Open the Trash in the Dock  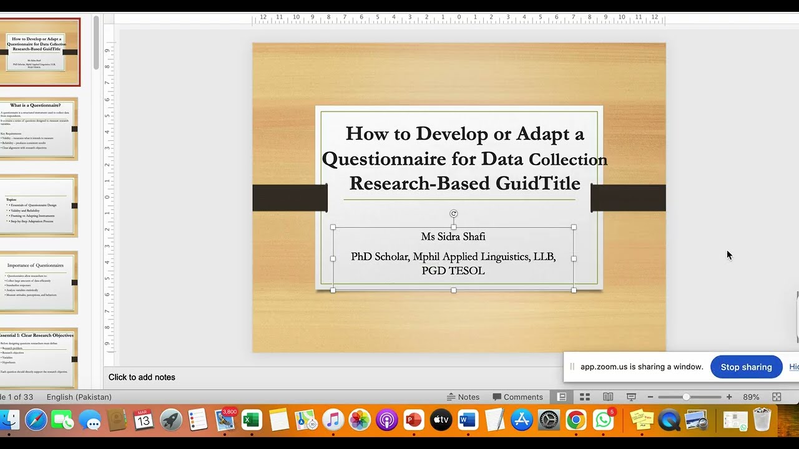[x=762, y=420]
